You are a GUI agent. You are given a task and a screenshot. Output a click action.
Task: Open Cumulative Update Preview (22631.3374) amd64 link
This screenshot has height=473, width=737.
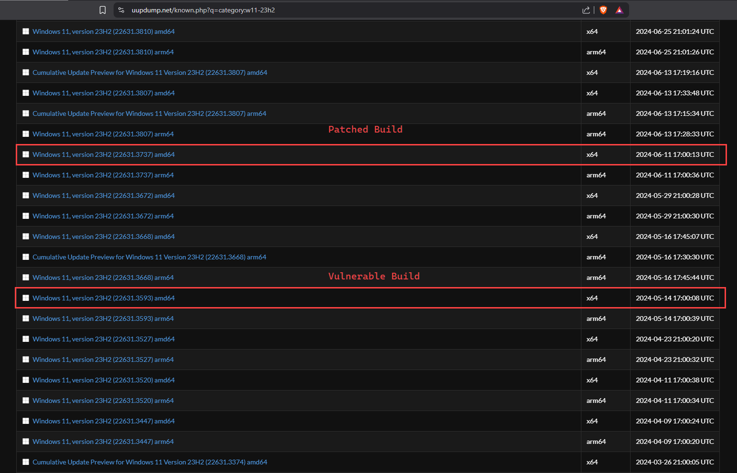(150, 462)
